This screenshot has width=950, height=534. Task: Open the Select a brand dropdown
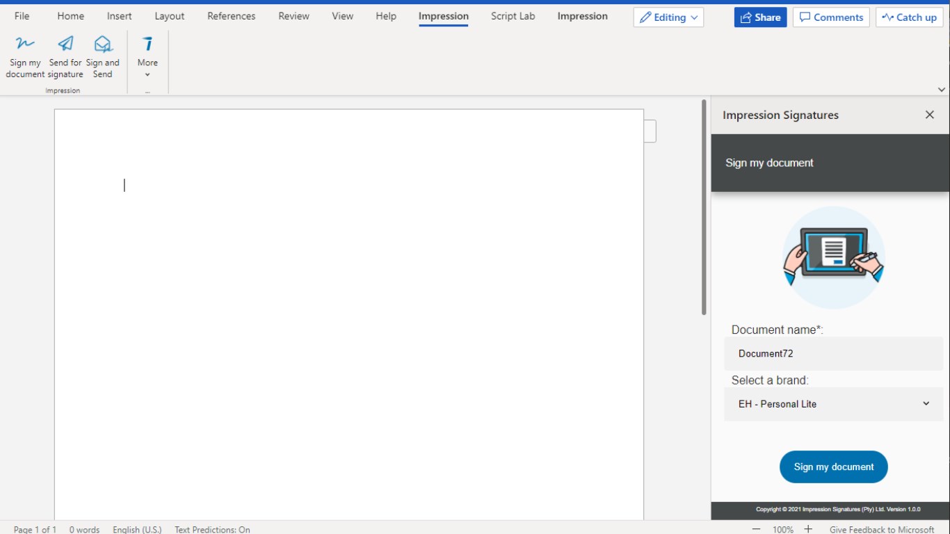(x=833, y=404)
